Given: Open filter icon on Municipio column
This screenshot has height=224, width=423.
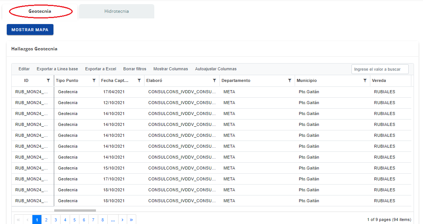Looking at the screenshot, I should tap(365, 80).
